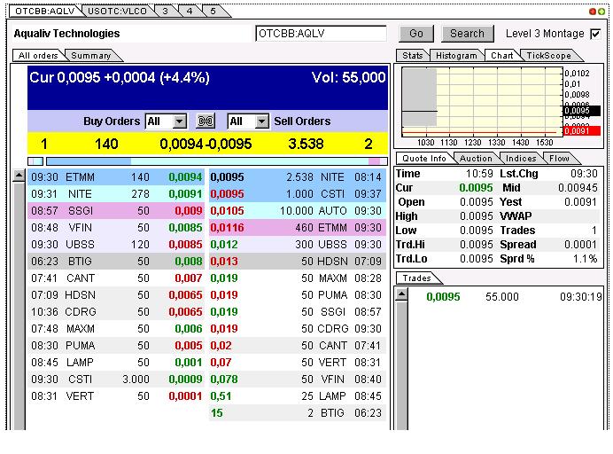The image size is (613, 454).
Task: Click the Go button
Action: [416, 34]
